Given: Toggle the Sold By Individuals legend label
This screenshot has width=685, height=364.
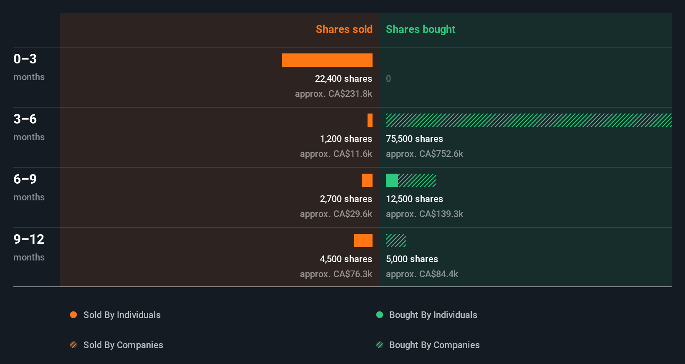Looking at the screenshot, I should pos(122,315).
